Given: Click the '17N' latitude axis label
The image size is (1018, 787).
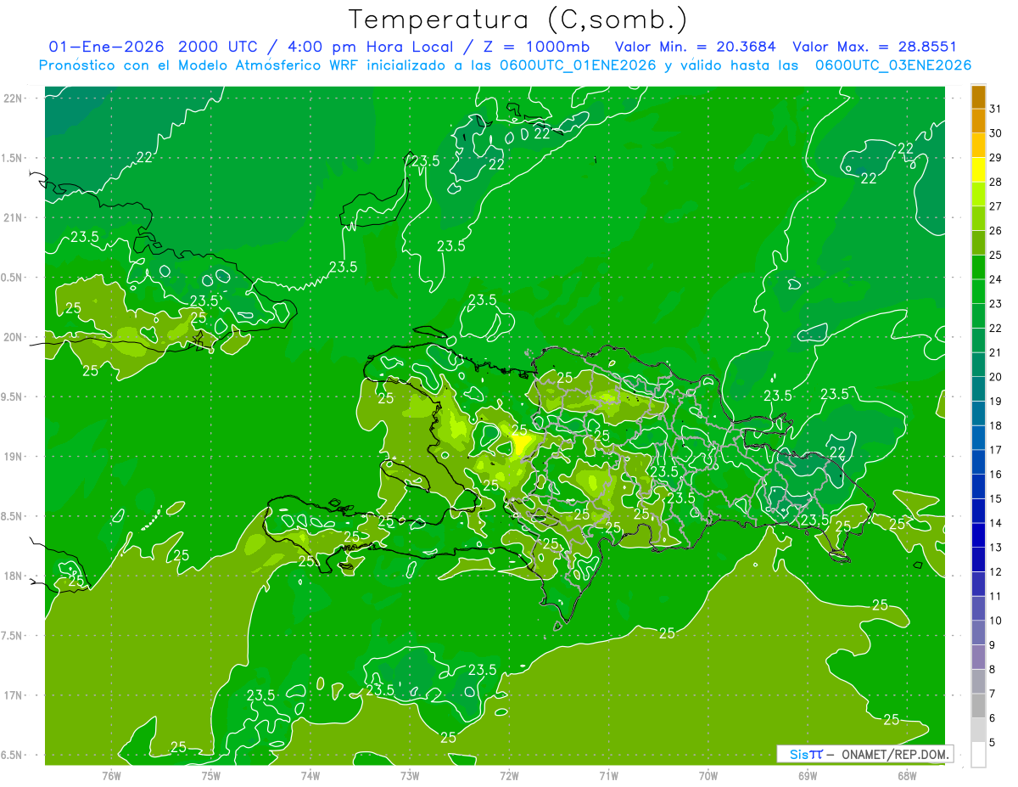Looking at the screenshot, I should click(14, 695).
